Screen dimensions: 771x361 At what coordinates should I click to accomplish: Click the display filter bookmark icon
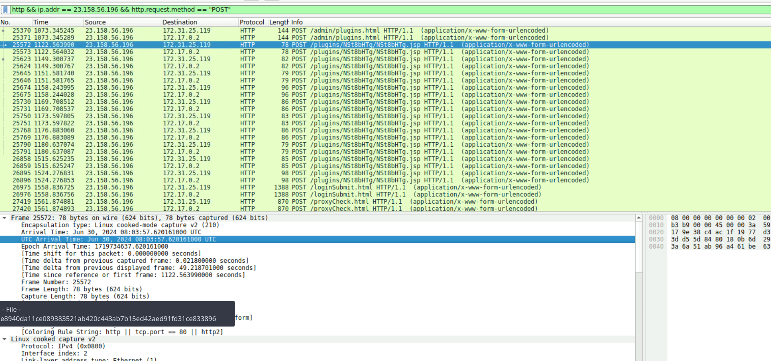pos(5,9)
